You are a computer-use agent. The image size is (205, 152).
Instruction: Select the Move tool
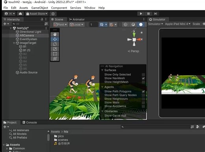55,39
